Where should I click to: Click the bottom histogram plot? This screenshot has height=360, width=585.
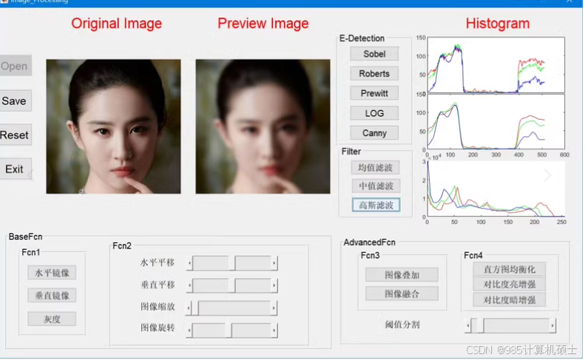click(x=496, y=189)
